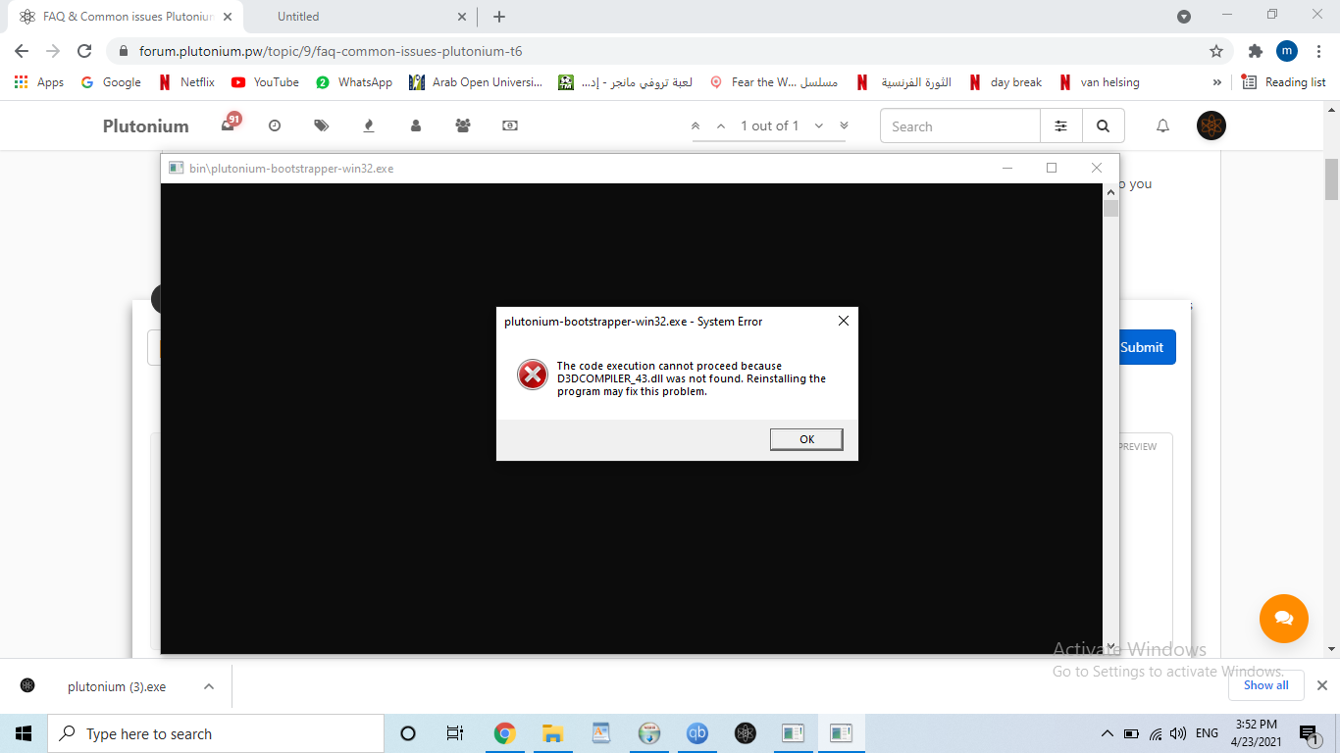
Task: Open Chrome three-dot menu
Action: point(1317,51)
